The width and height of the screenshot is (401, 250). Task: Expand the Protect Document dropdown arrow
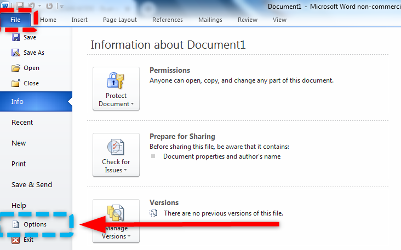(132, 104)
